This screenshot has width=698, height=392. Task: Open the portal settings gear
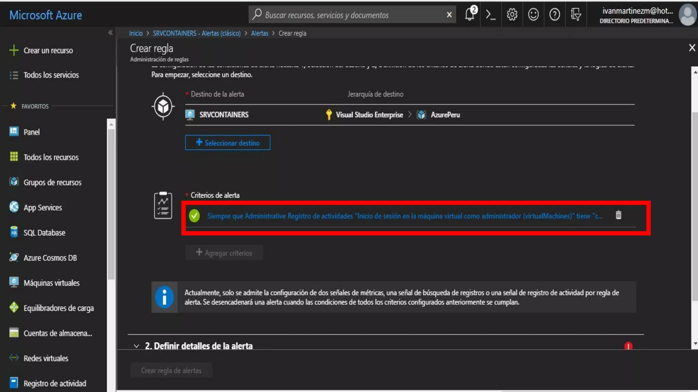pyautogui.click(x=512, y=15)
